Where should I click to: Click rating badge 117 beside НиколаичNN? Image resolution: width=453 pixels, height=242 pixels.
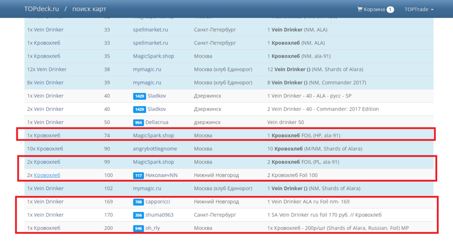click(x=138, y=175)
